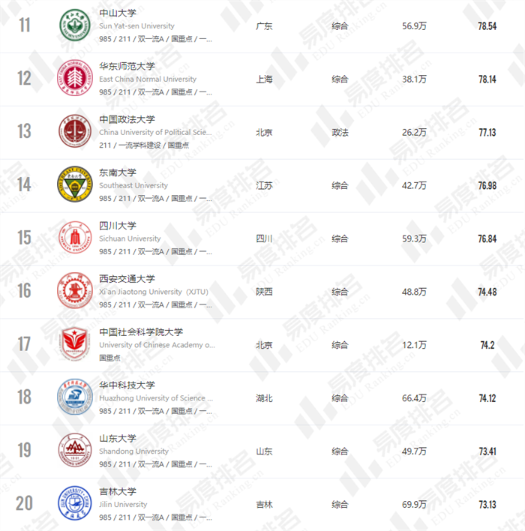Select the 东南大学 title link

[x=118, y=173]
